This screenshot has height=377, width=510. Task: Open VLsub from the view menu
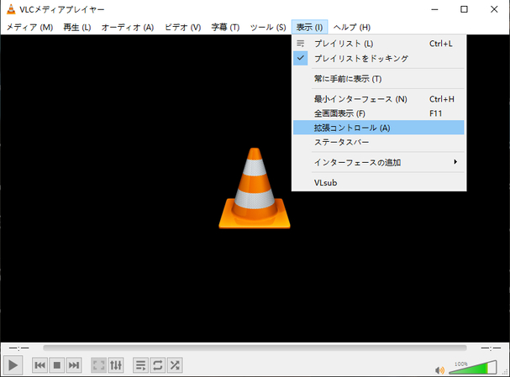(379, 182)
